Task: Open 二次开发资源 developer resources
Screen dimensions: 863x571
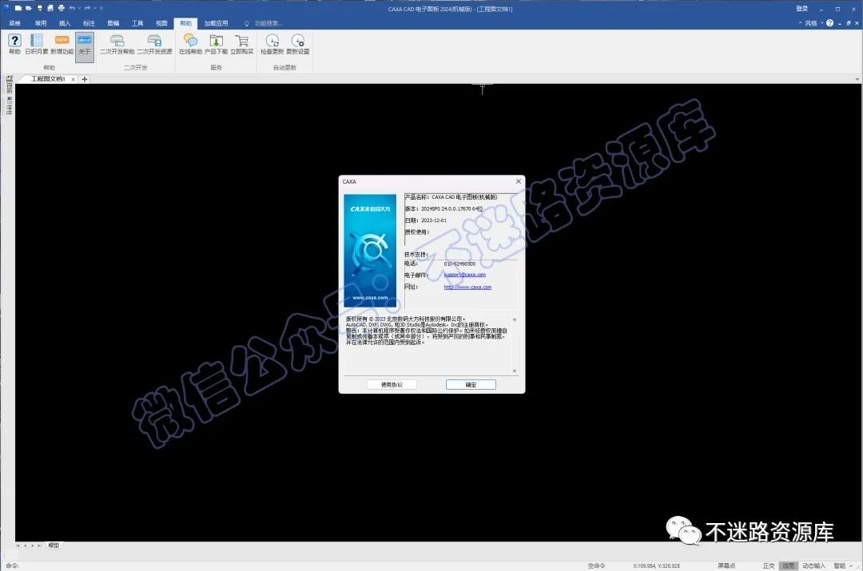Action: coord(155,44)
